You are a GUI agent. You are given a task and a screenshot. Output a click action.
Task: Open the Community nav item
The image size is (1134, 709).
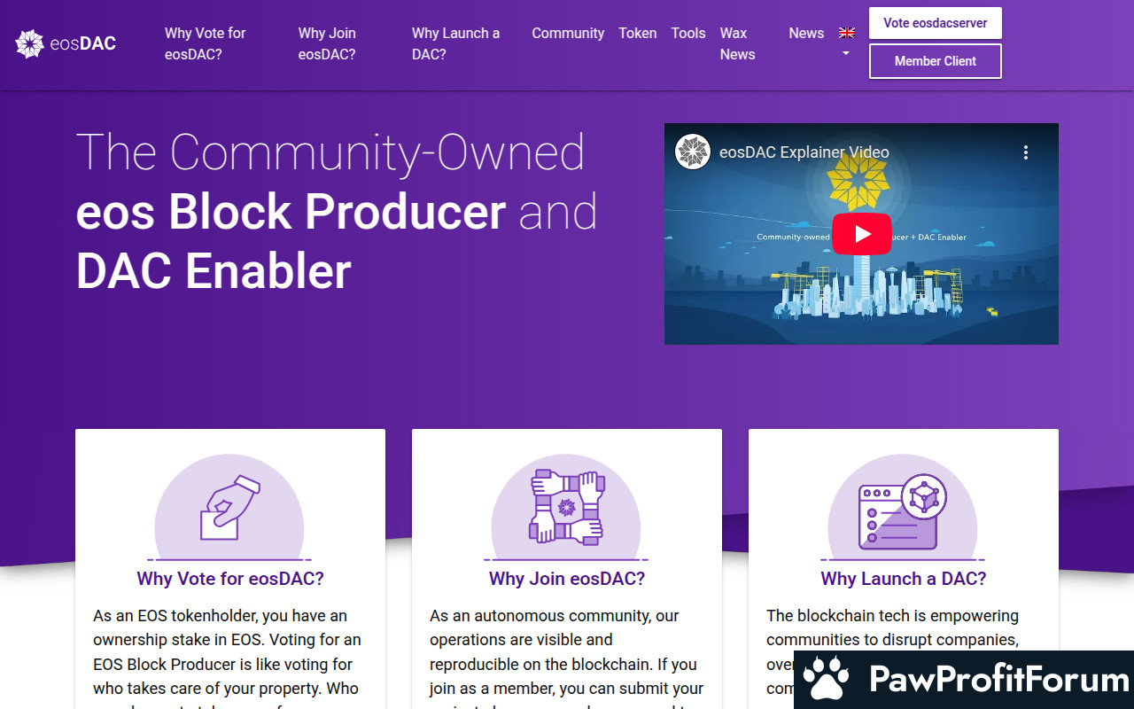point(568,33)
